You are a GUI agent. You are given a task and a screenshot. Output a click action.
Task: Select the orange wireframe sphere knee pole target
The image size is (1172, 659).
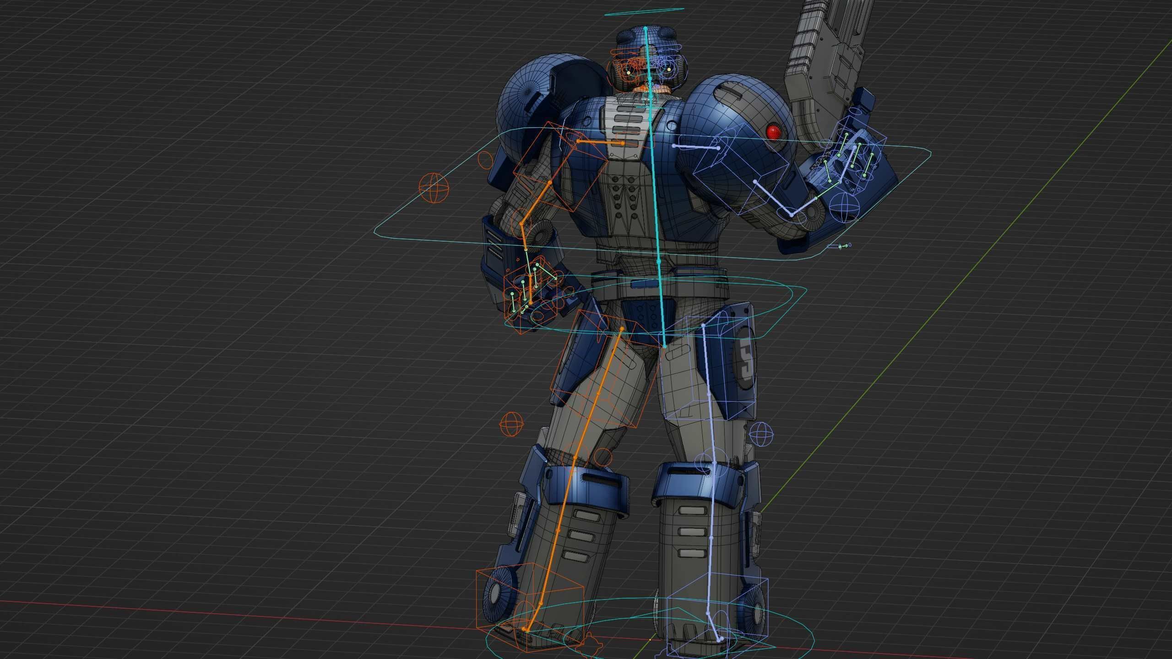pyautogui.click(x=511, y=424)
